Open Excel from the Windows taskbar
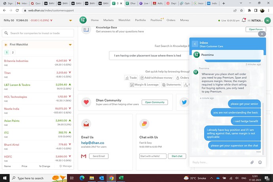Screen dimensions: 273x182 (121, 178)
